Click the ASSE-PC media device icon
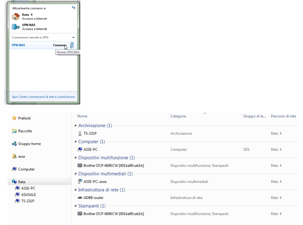The height and width of the screenshot is (225, 303). tap(79, 181)
